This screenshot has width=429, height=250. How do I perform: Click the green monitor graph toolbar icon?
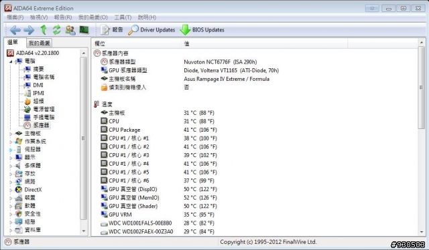click(x=84, y=30)
